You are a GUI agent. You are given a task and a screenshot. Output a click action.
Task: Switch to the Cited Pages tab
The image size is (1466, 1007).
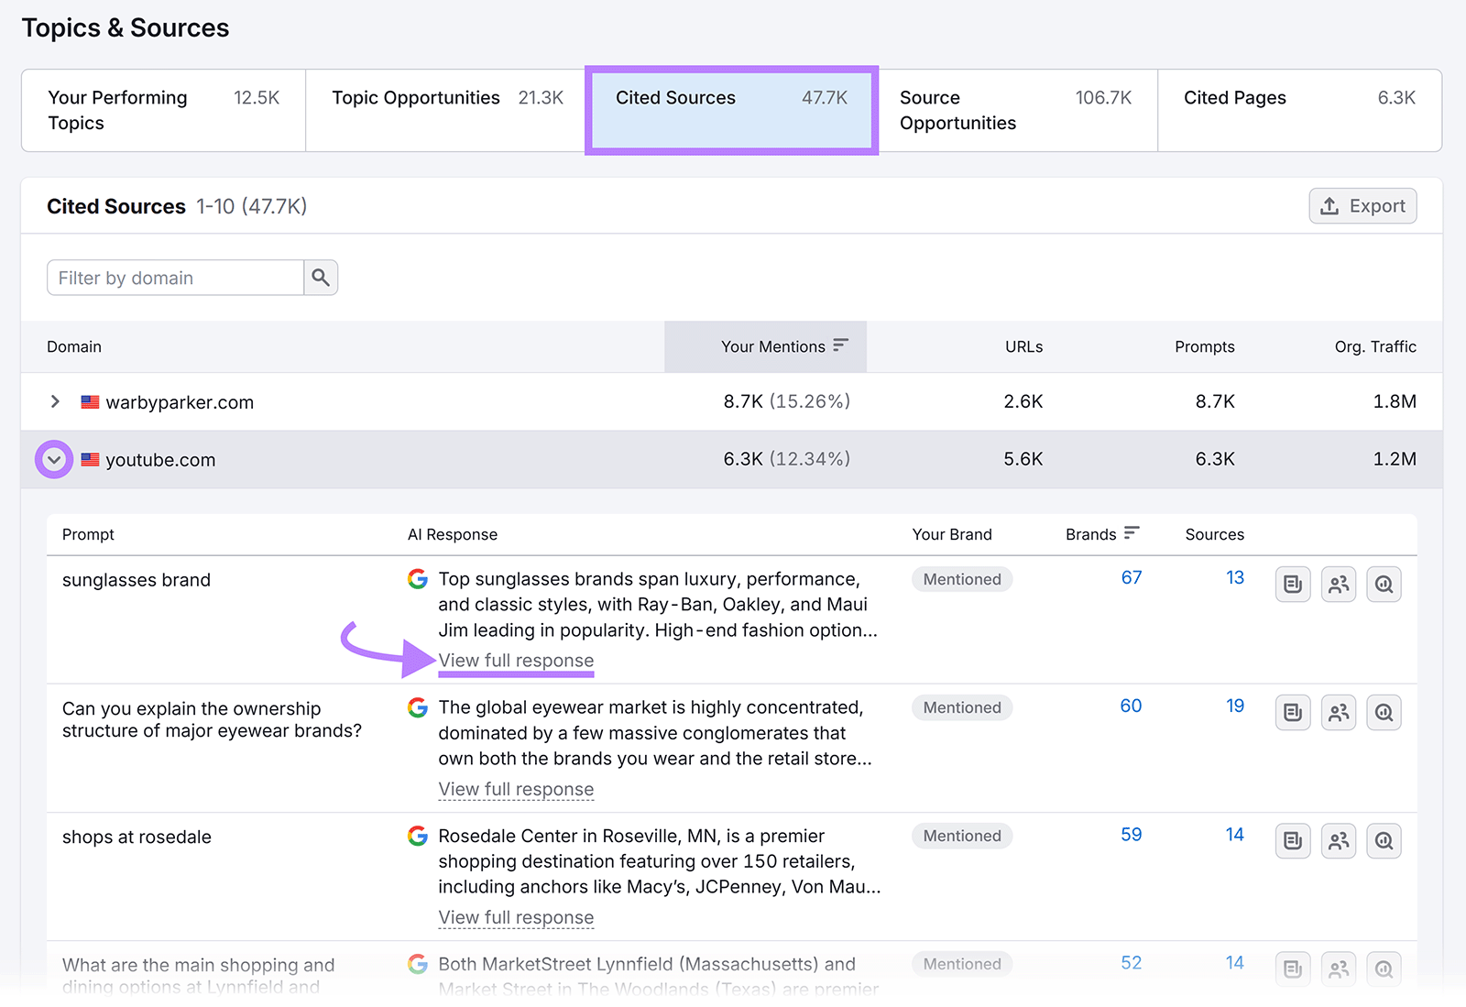(1299, 110)
